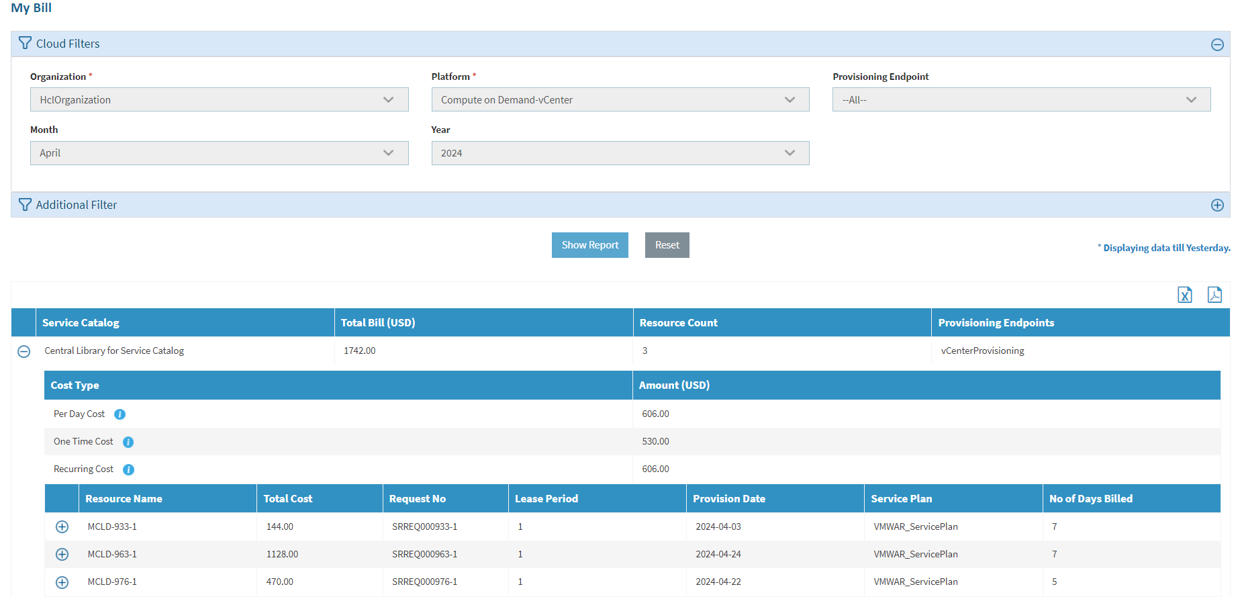Expand details for MCLD-976-1 resource
Viewport: 1238px width, 597px height.
(x=62, y=582)
